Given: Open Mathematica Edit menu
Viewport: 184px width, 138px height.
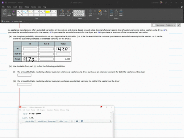Looking at the screenshot, I should pos(24,110).
